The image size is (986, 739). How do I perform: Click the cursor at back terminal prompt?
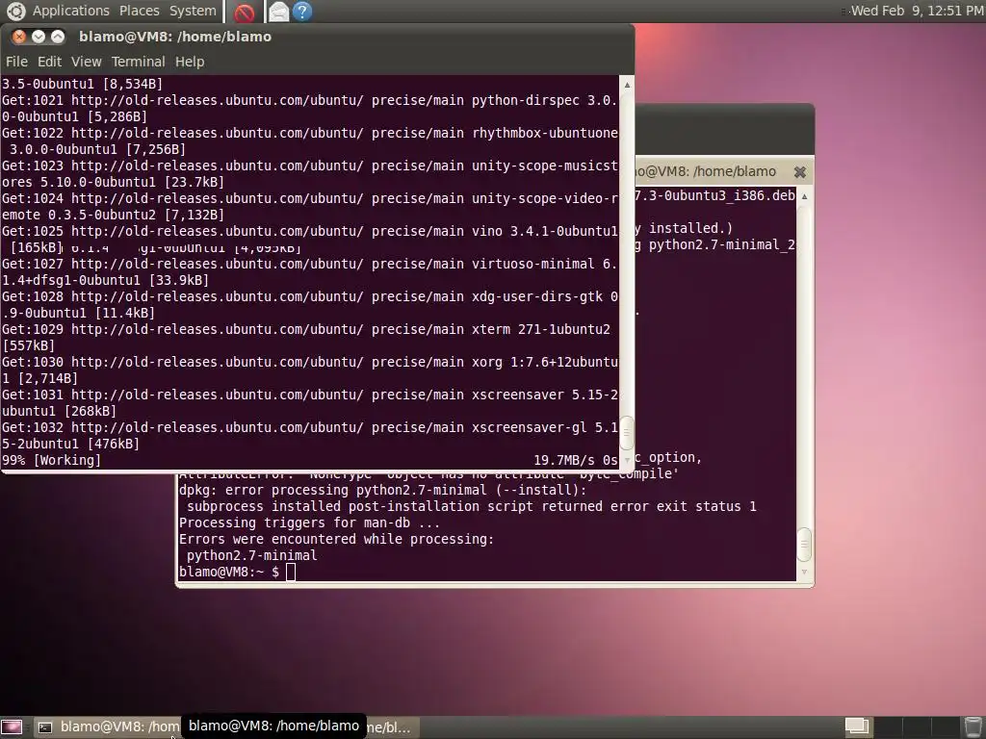[291, 572]
